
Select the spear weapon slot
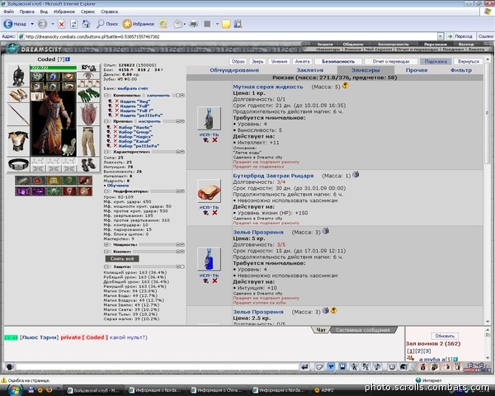18,115
